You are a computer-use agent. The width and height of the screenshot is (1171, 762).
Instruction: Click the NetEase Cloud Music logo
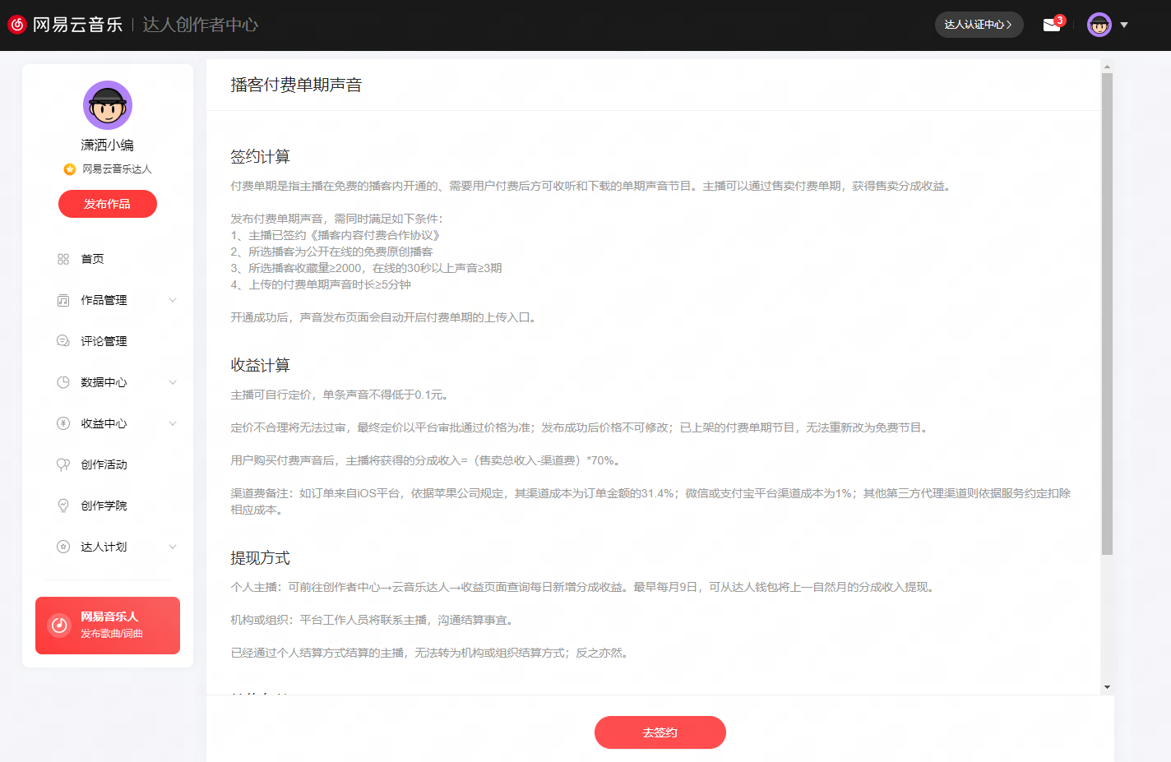click(17, 25)
